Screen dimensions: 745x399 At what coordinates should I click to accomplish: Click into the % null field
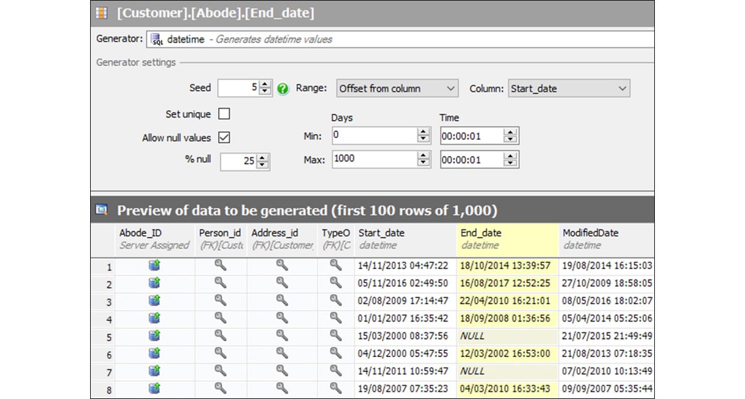pos(239,161)
